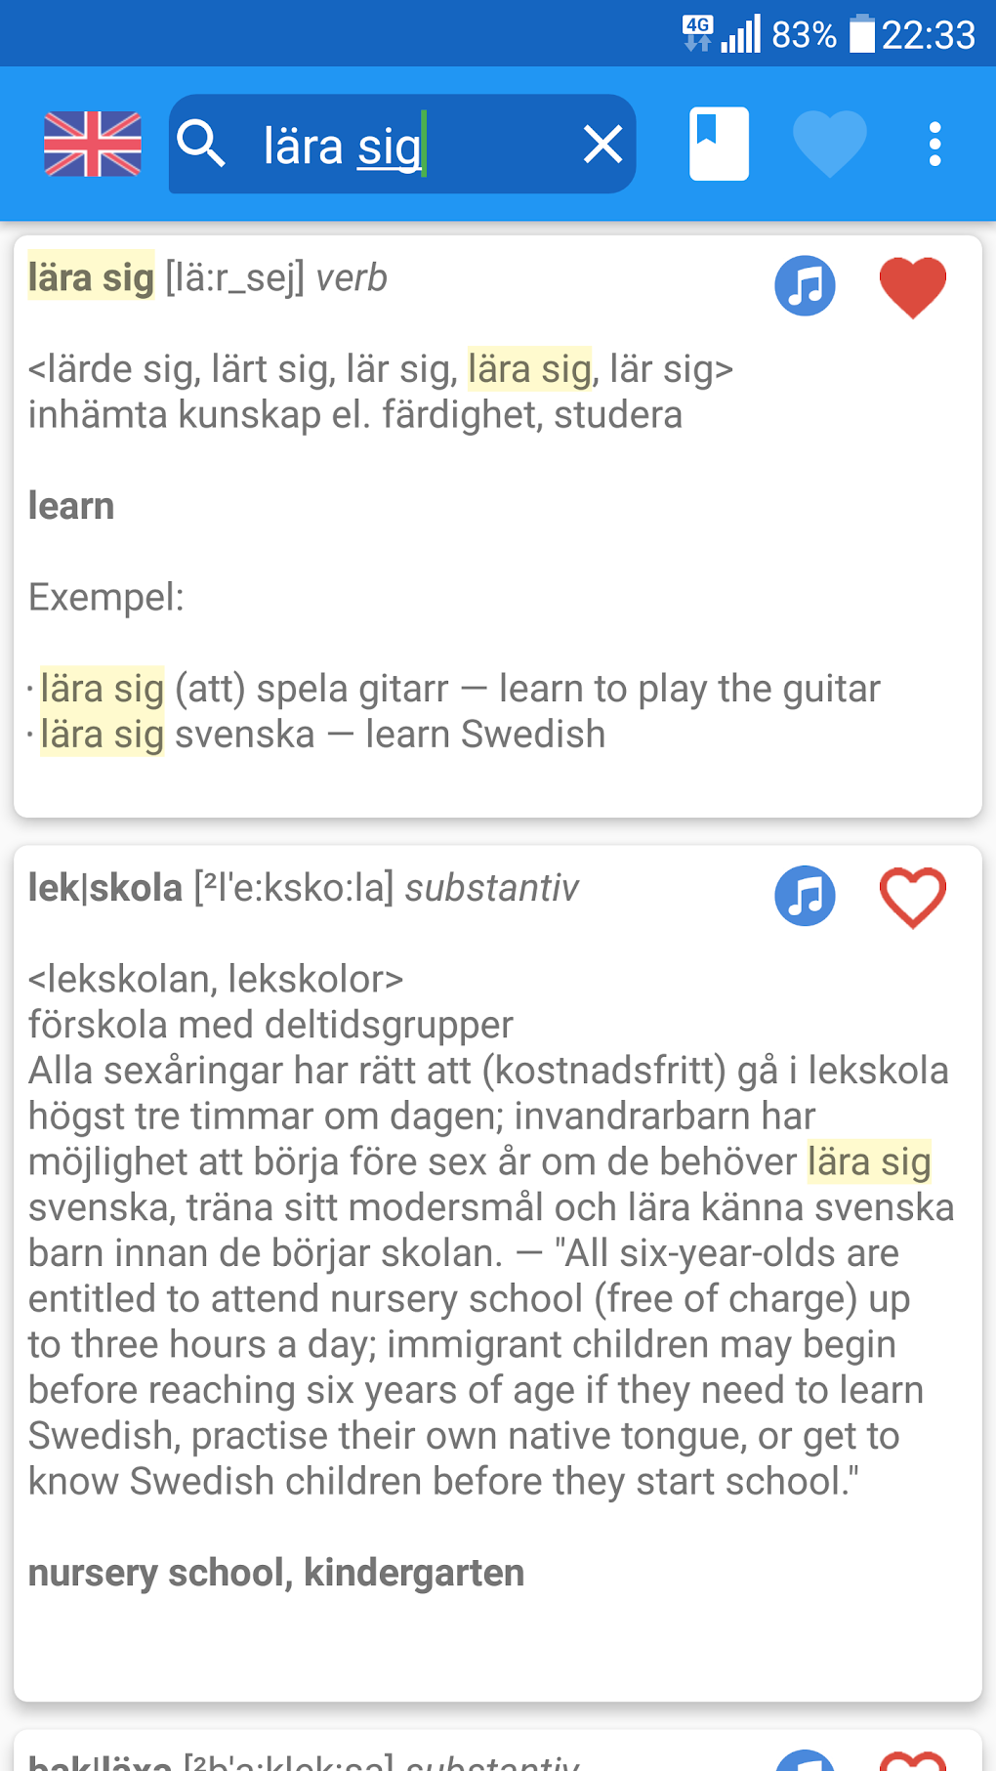Tap the highlighted lära sig in the example

click(x=101, y=688)
